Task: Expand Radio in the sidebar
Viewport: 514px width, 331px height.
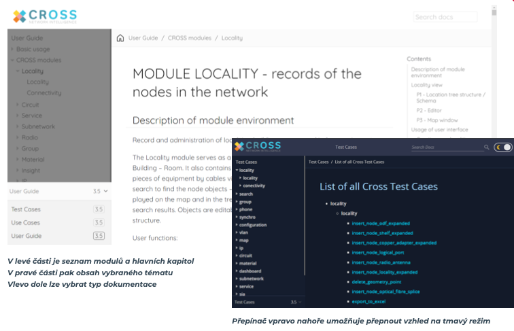Action: pos(18,138)
